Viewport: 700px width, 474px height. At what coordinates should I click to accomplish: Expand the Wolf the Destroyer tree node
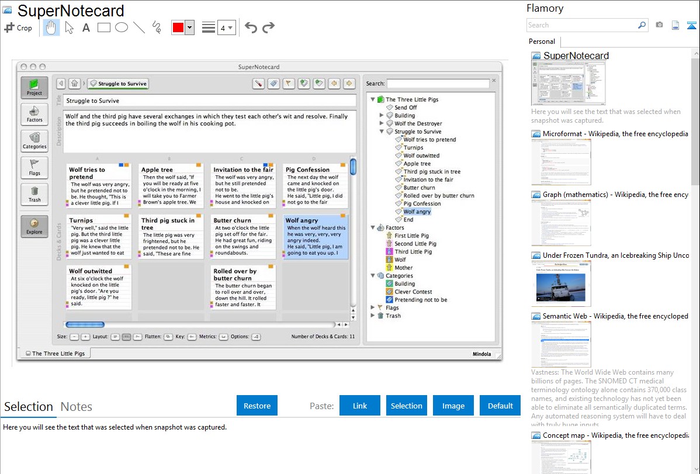point(382,123)
